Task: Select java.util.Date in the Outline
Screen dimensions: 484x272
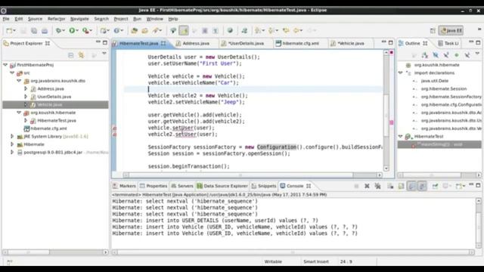Action: pos(435,81)
